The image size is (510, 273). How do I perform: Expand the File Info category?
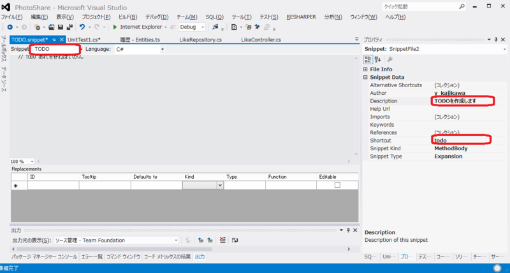click(365, 69)
